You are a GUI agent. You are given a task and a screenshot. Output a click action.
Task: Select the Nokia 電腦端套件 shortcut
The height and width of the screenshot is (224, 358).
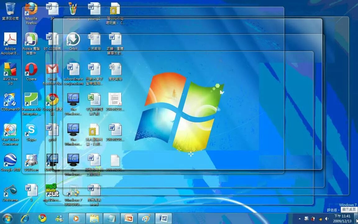pyautogui.click(x=31, y=44)
